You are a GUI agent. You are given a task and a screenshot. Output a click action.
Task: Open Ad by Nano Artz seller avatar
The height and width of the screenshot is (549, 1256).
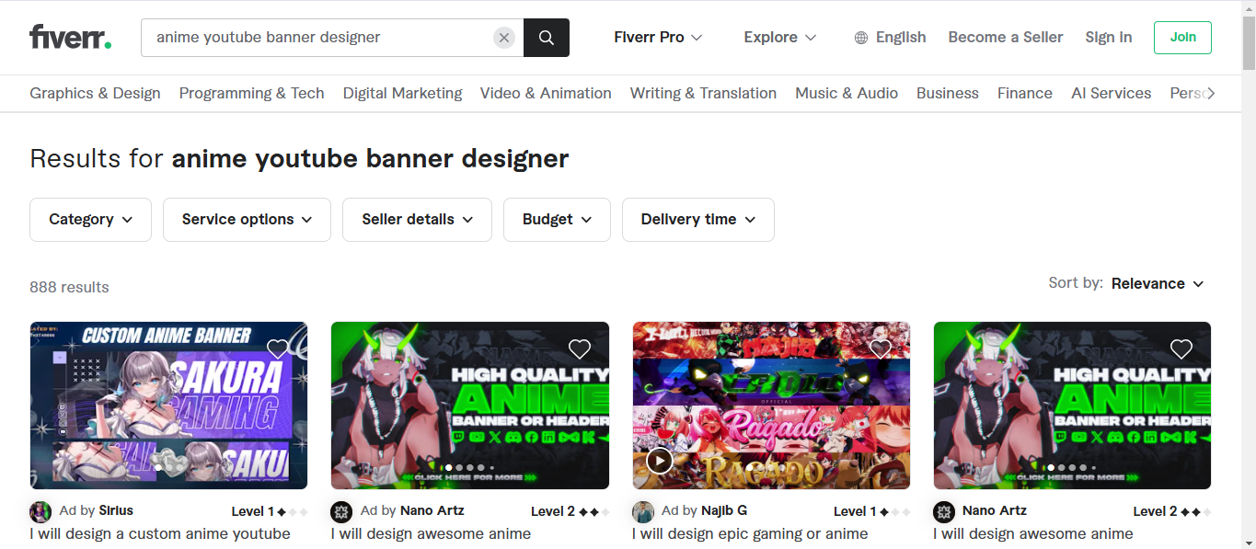tap(341, 512)
